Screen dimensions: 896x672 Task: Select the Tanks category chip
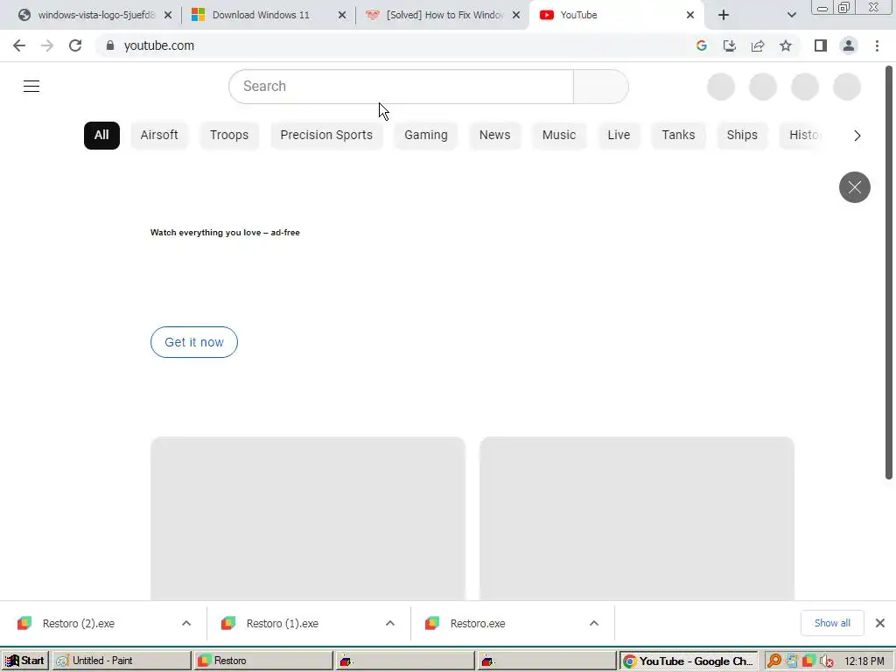pyautogui.click(x=678, y=136)
